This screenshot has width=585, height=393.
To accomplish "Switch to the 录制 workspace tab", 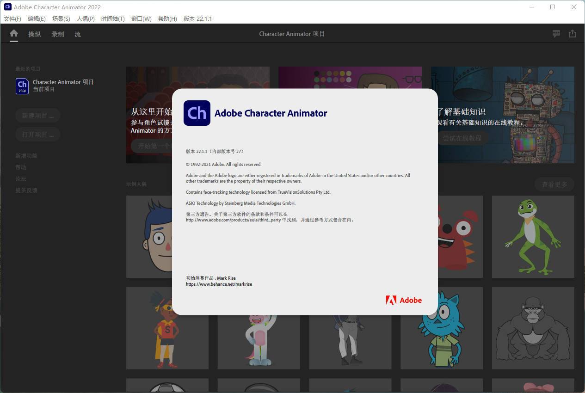I will click(58, 34).
